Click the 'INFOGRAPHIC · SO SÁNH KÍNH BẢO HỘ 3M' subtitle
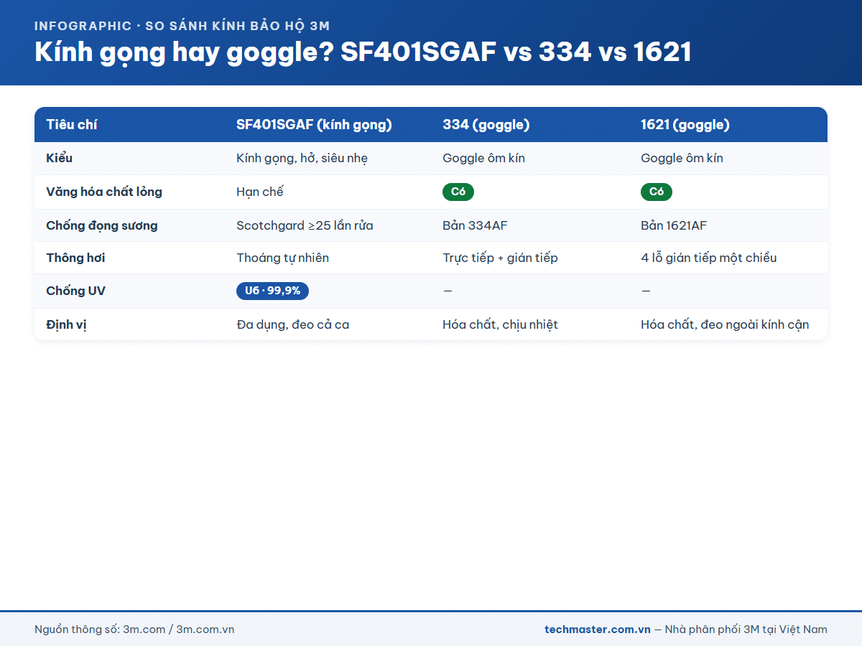862x646 pixels. click(x=182, y=26)
